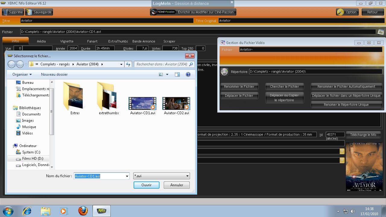Switch to the Vignette tab

tap(67, 41)
